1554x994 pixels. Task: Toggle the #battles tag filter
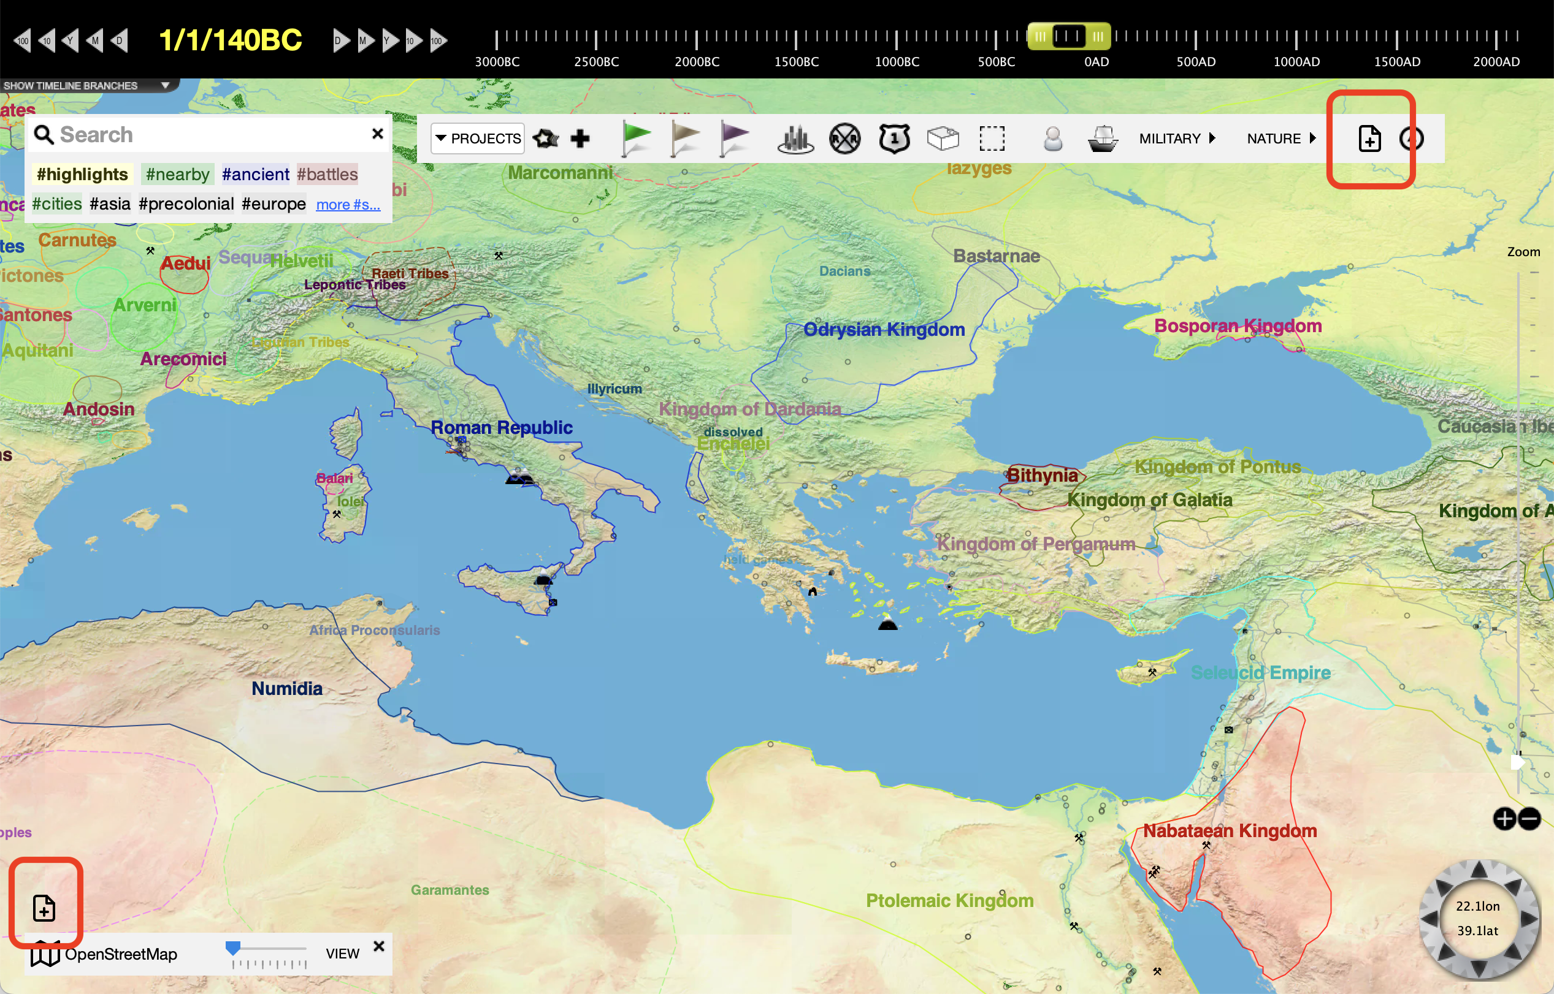pyautogui.click(x=327, y=174)
